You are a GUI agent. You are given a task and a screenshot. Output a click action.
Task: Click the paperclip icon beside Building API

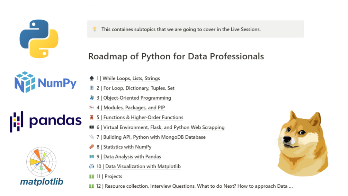[92, 137]
